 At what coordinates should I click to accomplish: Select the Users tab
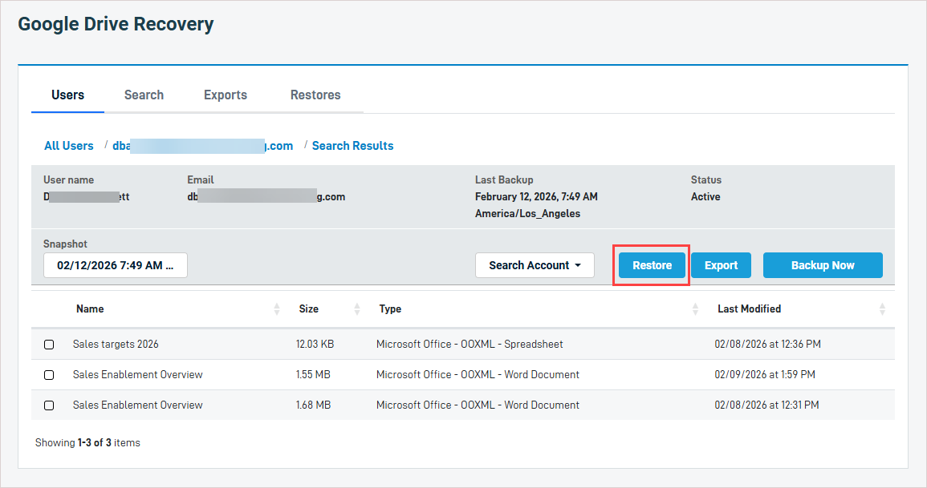pos(67,95)
